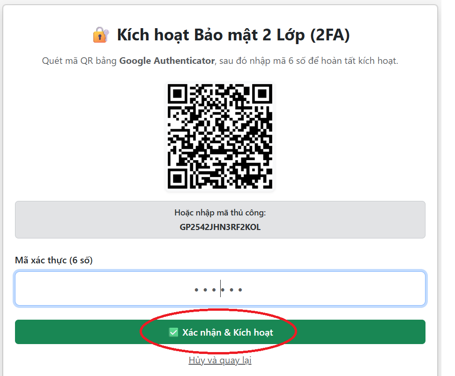This screenshot has width=455, height=376.
Task: Click the QR code's top-right corner square
Action: tap(262, 93)
